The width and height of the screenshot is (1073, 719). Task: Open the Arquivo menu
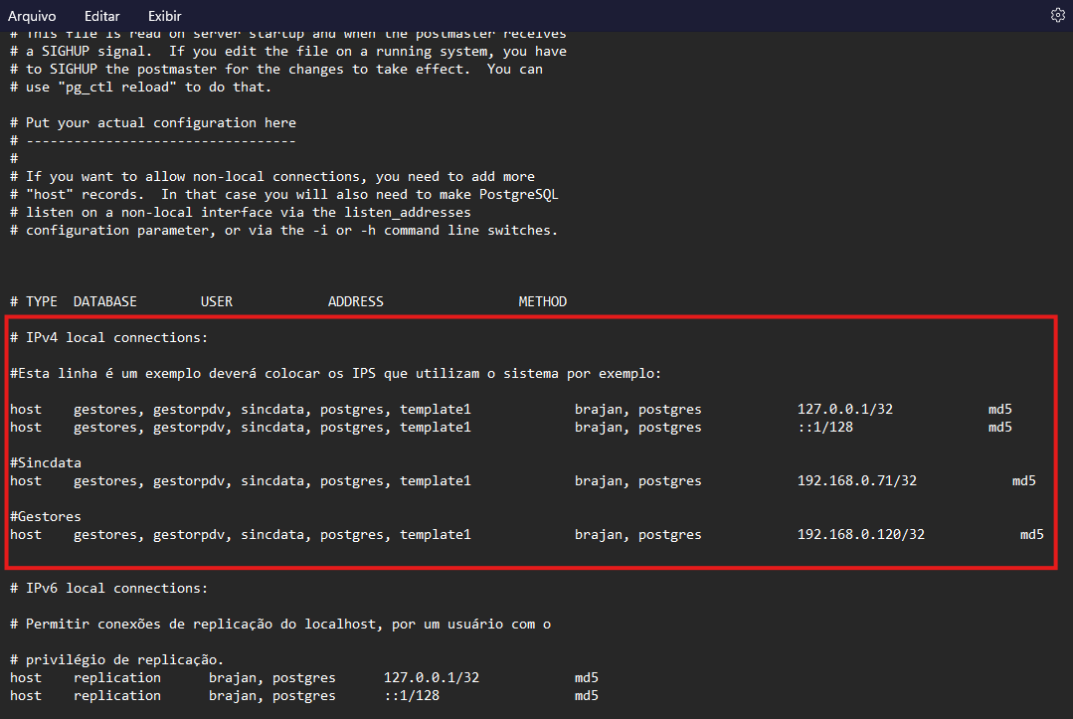[x=32, y=16]
